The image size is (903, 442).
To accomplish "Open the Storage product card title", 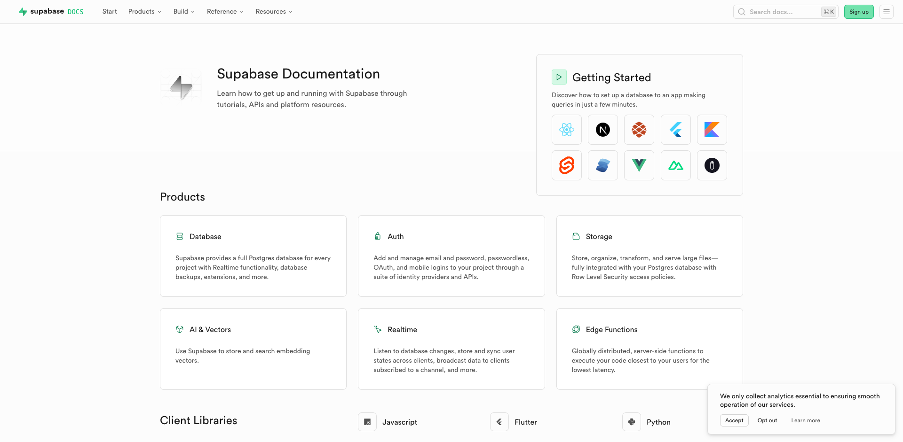I will (x=599, y=236).
